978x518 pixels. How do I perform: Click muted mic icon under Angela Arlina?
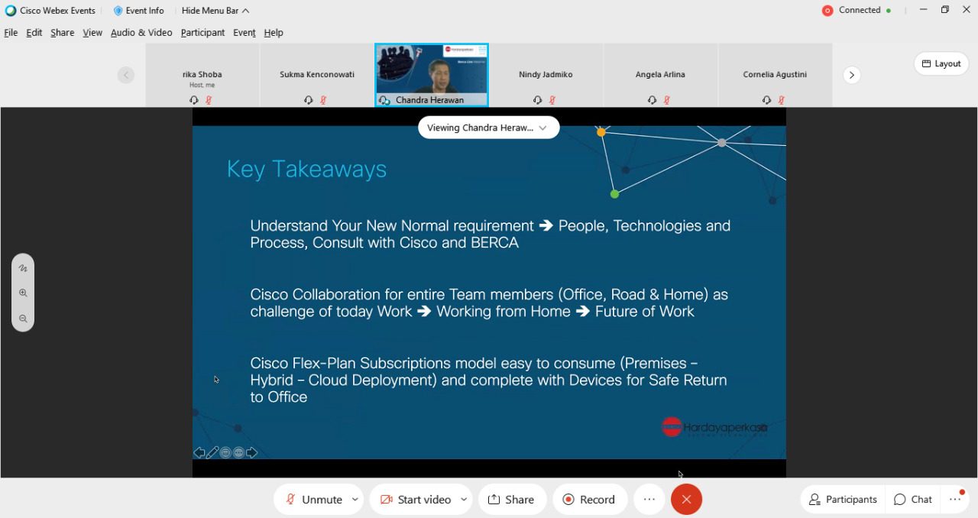pyautogui.click(x=666, y=100)
